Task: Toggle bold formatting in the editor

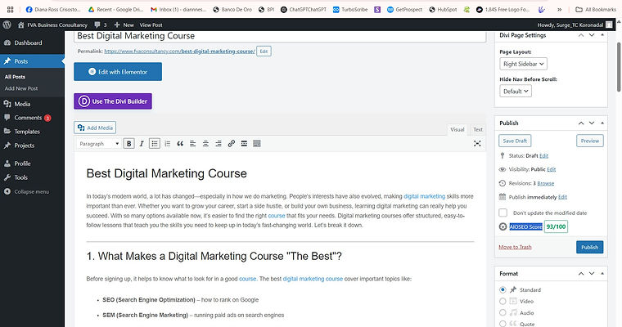Action: pos(129,144)
